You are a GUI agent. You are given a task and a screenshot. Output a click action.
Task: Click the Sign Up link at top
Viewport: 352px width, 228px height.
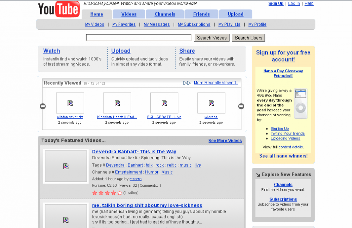[276, 4]
